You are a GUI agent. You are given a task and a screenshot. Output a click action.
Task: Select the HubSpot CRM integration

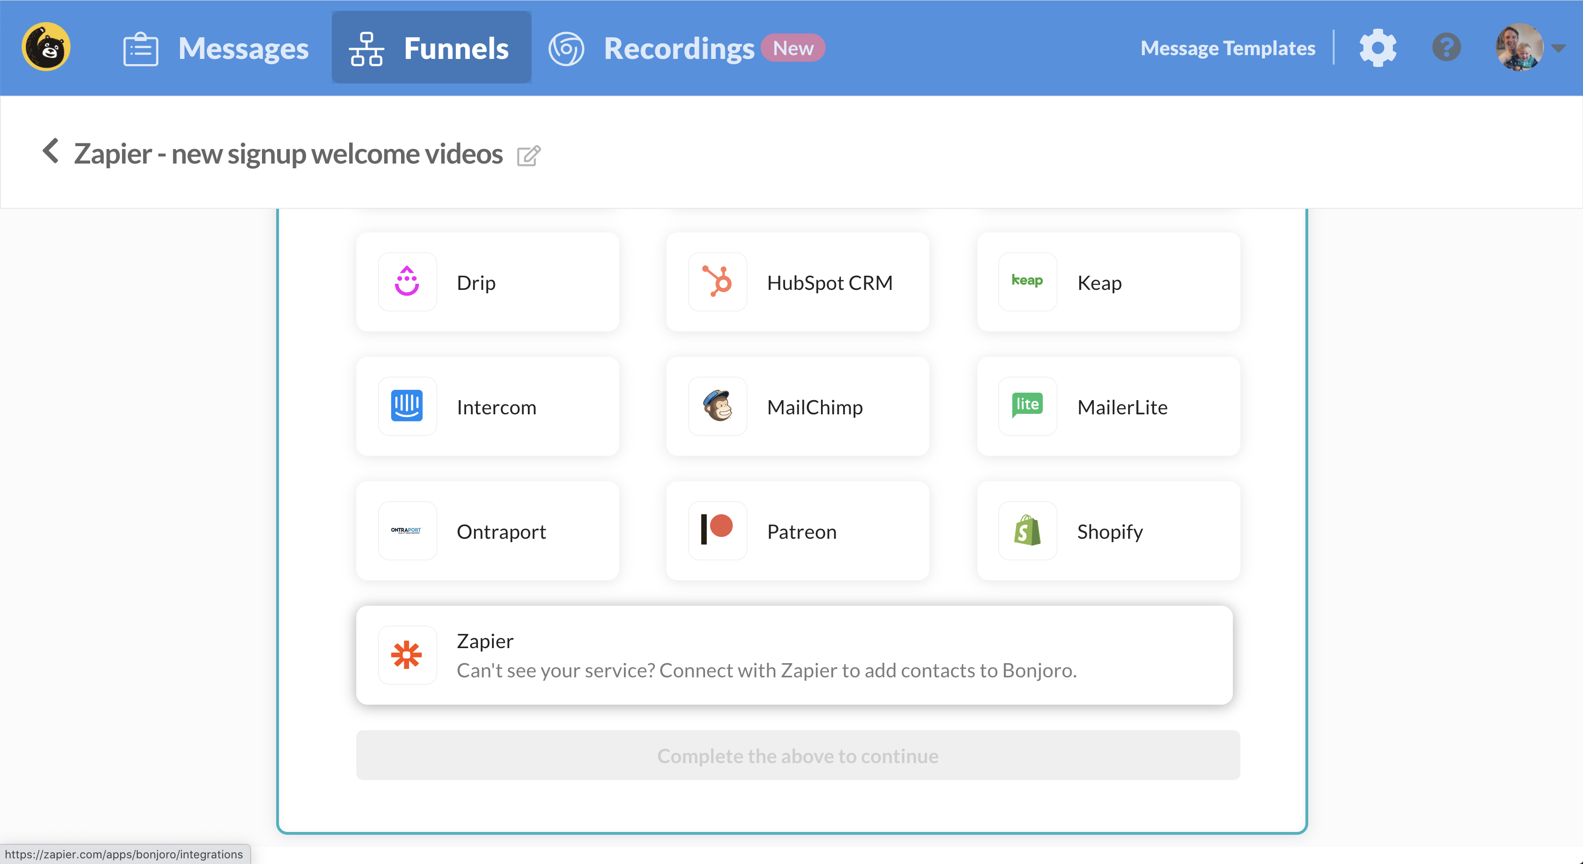tap(798, 282)
